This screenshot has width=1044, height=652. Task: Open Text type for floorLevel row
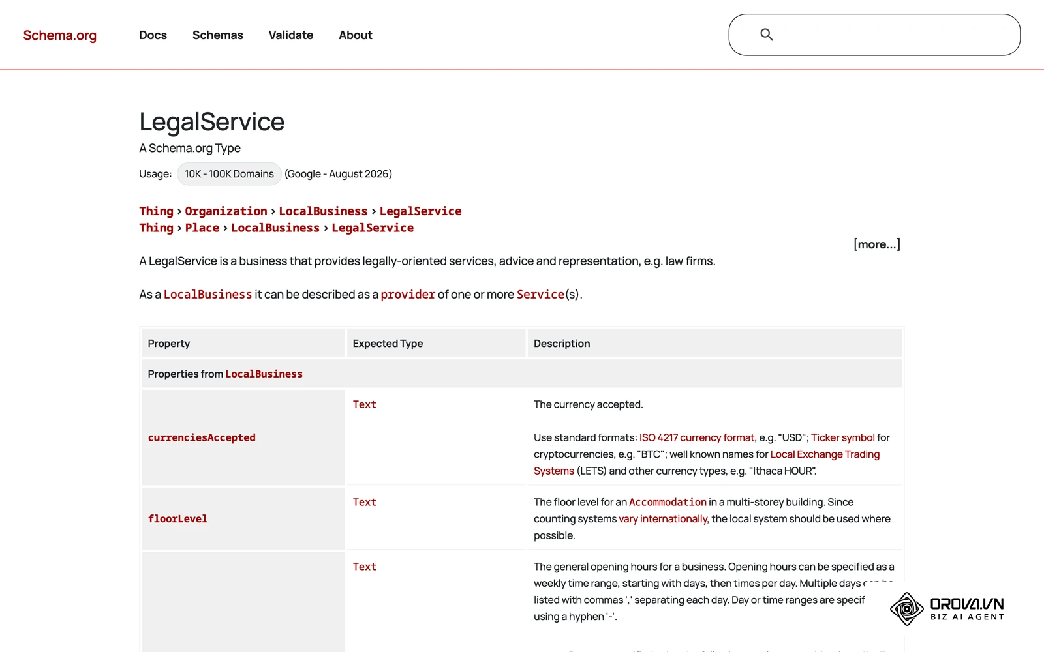click(365, 502)
